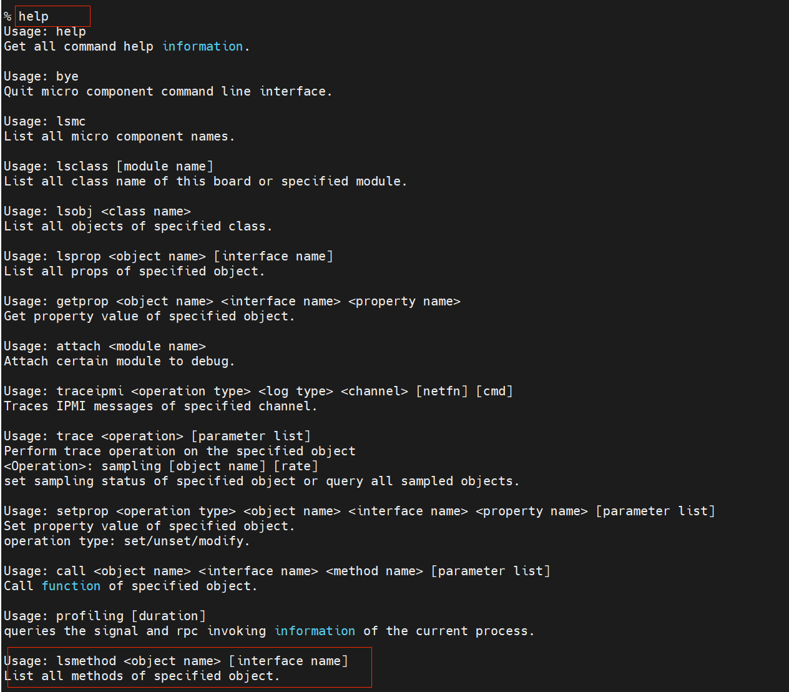Click the "lsclass" command name
The image size is (789, 692).
[x=82, y=167]
